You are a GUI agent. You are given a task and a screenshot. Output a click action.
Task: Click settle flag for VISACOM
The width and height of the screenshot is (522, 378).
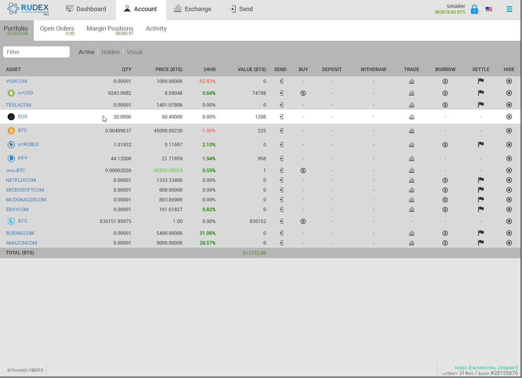(481, 81)
